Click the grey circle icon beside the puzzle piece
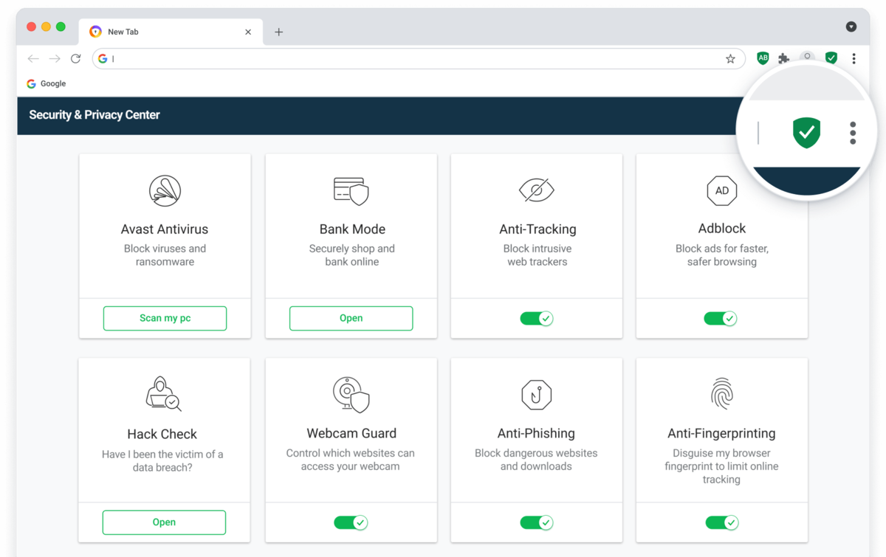 (x=807, y=57)
